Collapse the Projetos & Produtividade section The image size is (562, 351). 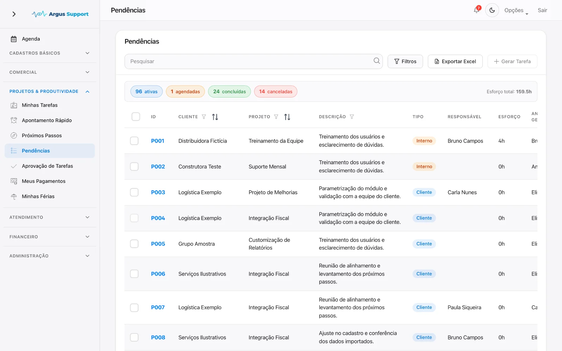[50, 91]
